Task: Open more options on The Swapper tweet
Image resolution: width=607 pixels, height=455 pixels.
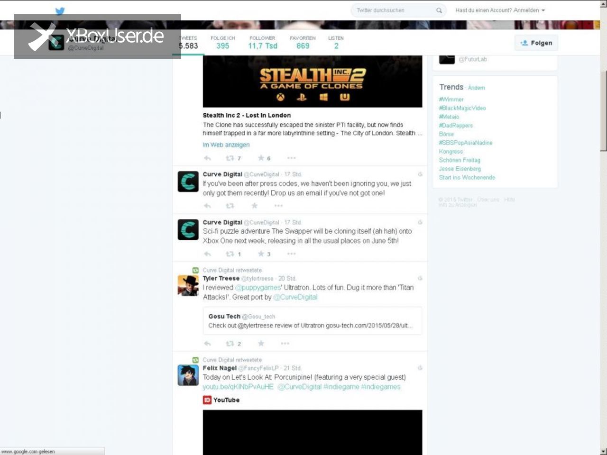Action: coord(291,254)
